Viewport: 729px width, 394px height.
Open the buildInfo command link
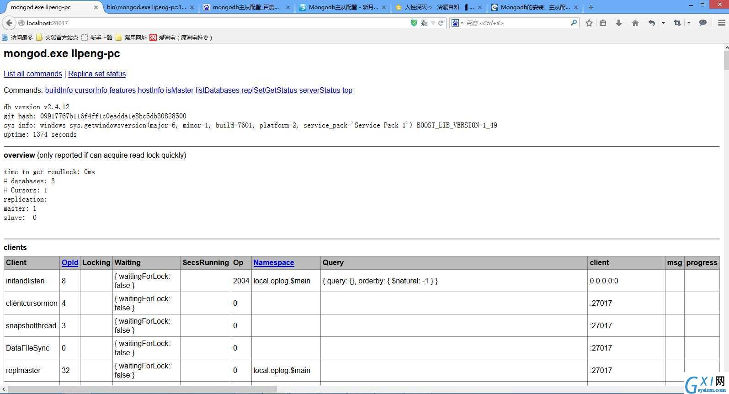point(59,91)
